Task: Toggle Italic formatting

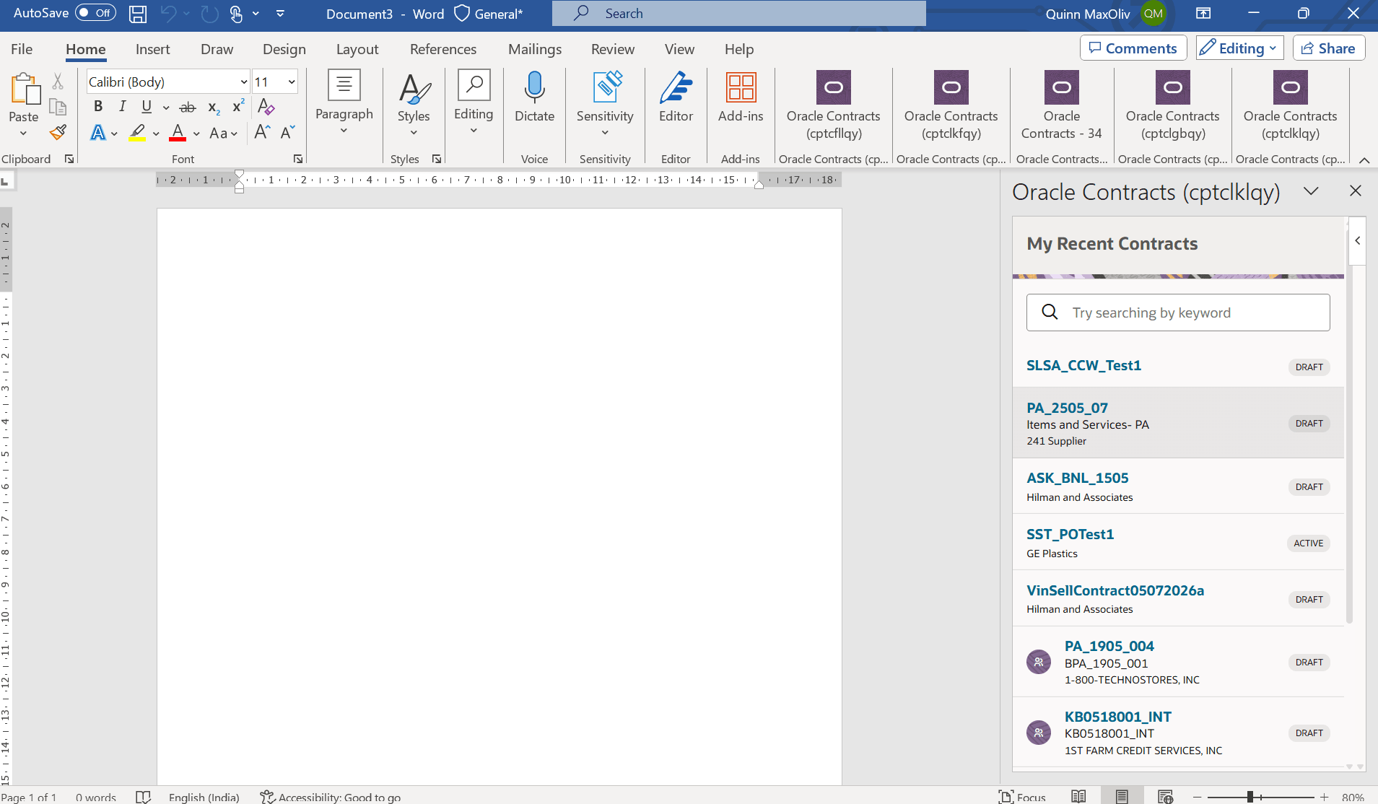Action: tap(123, 107)
